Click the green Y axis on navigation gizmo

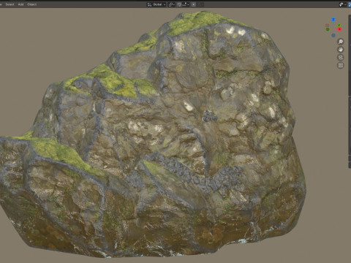click(339, 26)
